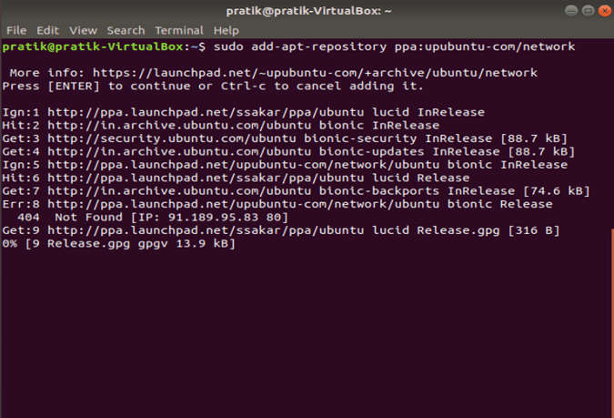
Task: Open the View menu
Action: (x=83, y=31)
